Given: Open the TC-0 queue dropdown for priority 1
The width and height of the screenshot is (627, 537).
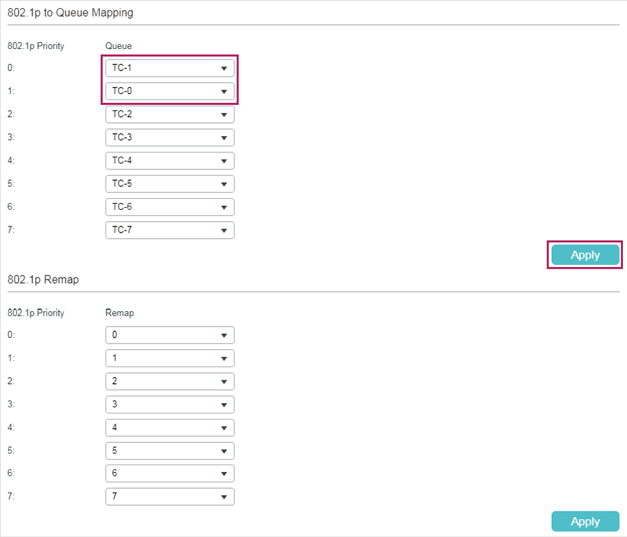Looking at the screenshot, I should point(170,91).
